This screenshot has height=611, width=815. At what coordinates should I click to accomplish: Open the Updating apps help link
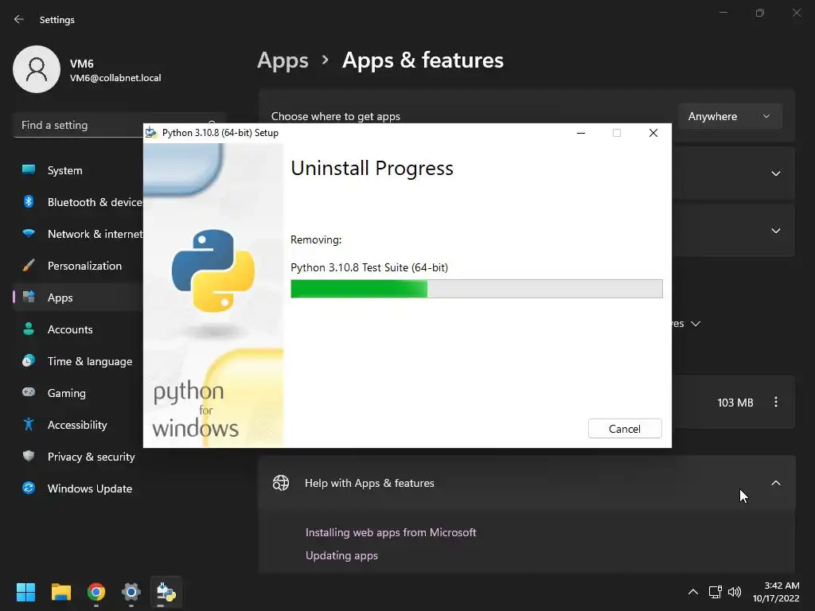coord(341,555)
